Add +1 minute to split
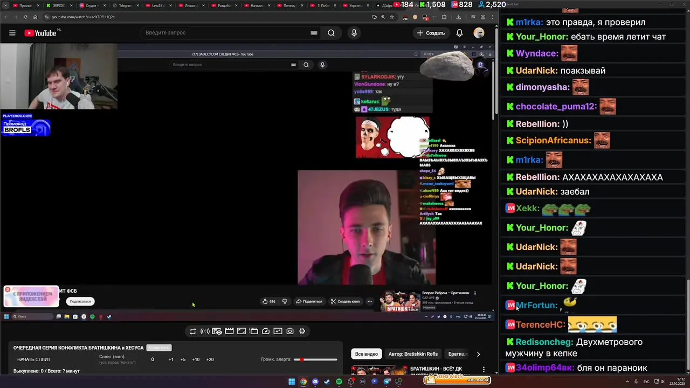Viewport: 690px width, 388px height. [171, 359]
